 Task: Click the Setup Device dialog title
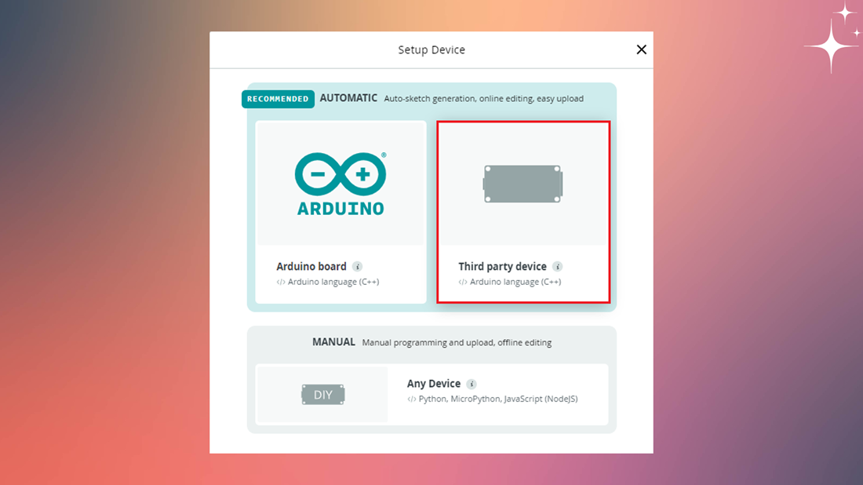(431, 49)
